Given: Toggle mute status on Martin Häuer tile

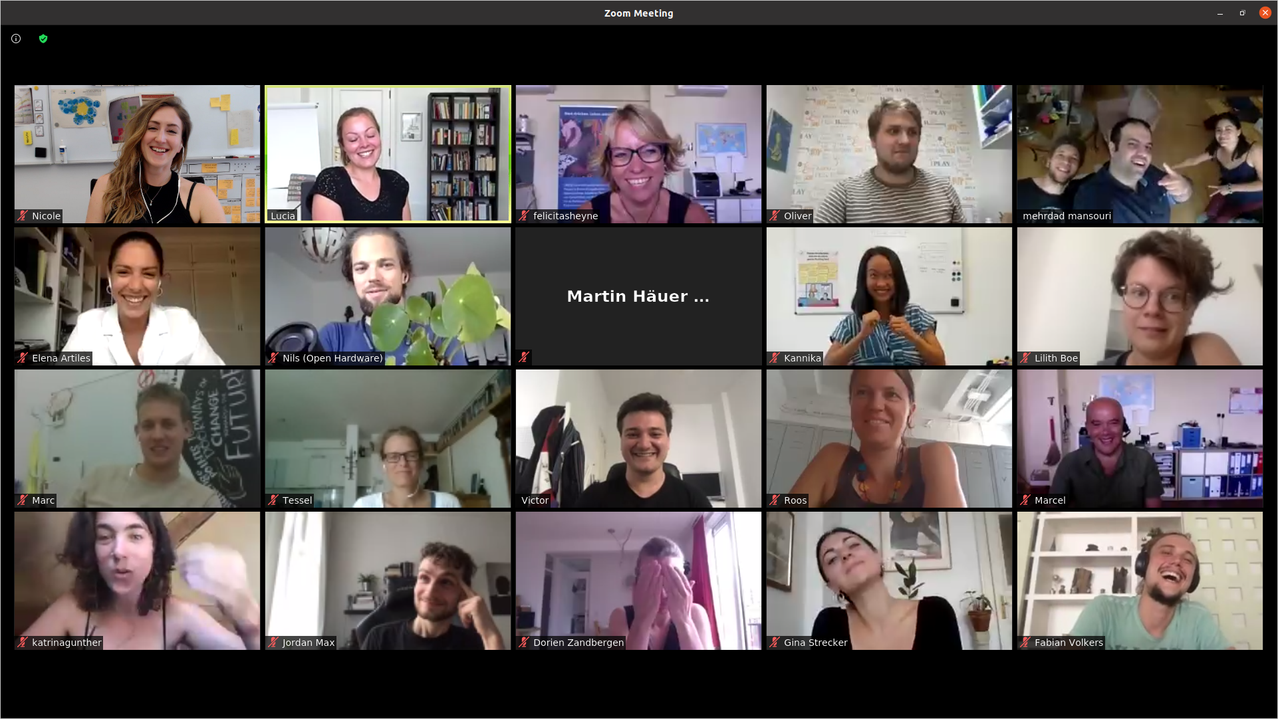Looking at the screenshot, I should (x=524, y=358).
